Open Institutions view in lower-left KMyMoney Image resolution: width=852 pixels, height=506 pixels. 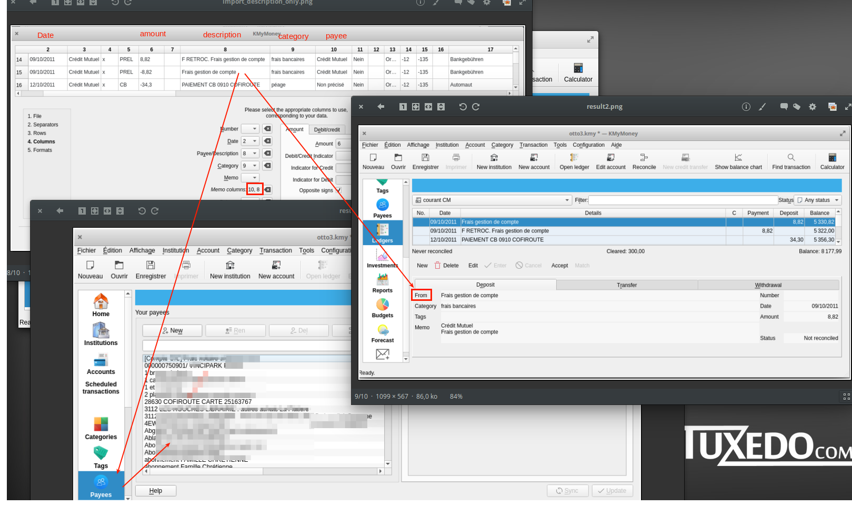[x=101, y=335]
